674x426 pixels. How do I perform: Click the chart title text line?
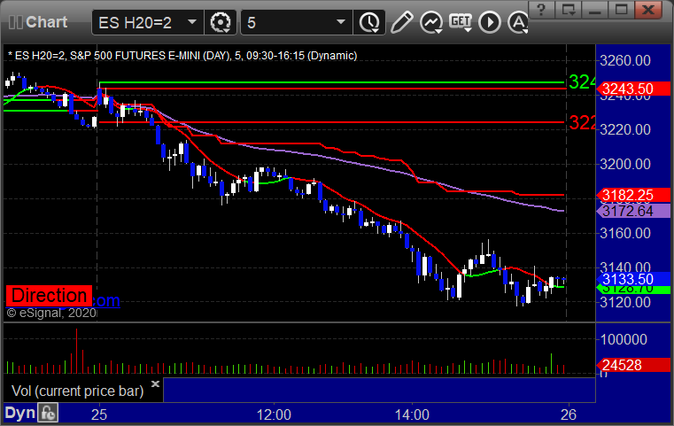(x=182, y=56)
